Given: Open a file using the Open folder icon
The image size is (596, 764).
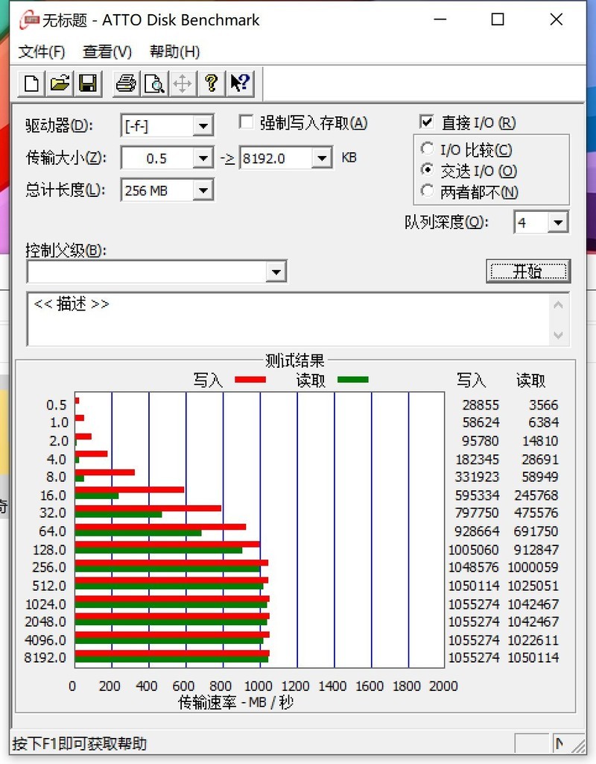Looking at the screenshot, I should [58, 84].
